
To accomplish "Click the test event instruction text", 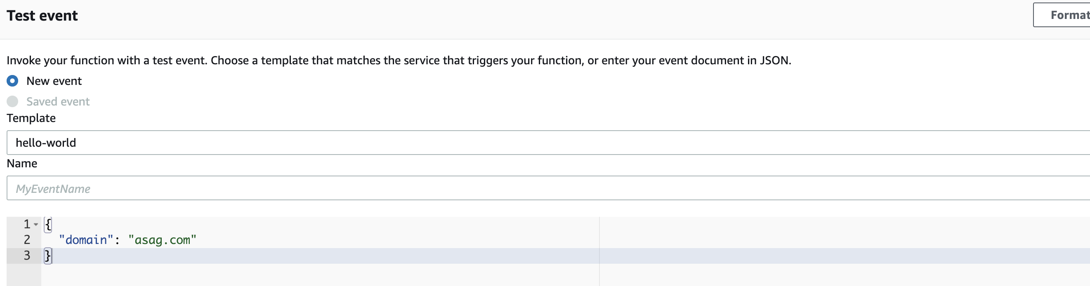I will click(x=399, y=61).
